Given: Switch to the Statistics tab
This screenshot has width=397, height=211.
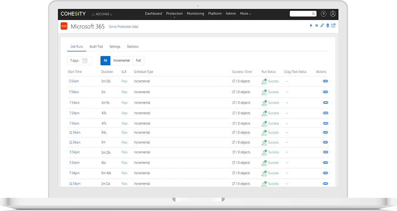Looking at the screenshot, I should point(133,47).
